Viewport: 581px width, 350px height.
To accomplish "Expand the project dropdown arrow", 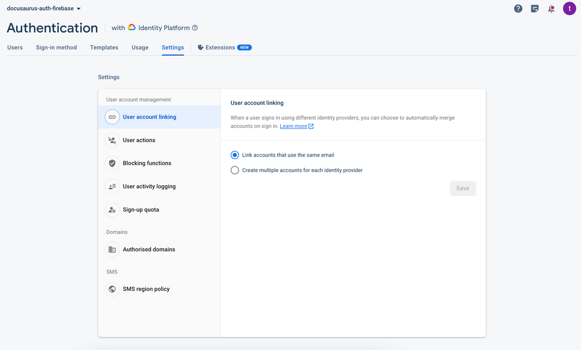I will (x=78, y=8).
